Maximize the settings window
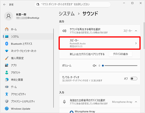145x113 pixels. click(132, 3)
